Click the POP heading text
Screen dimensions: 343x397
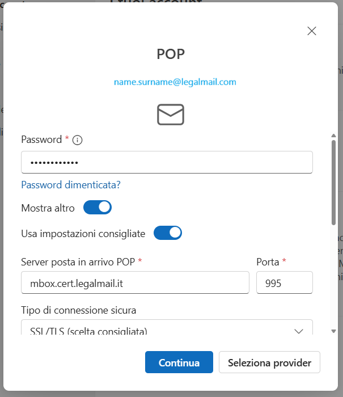pyautogui.click(x=171, y=54)
